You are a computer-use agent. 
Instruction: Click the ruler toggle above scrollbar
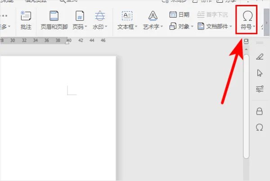(x=246, y=42)
